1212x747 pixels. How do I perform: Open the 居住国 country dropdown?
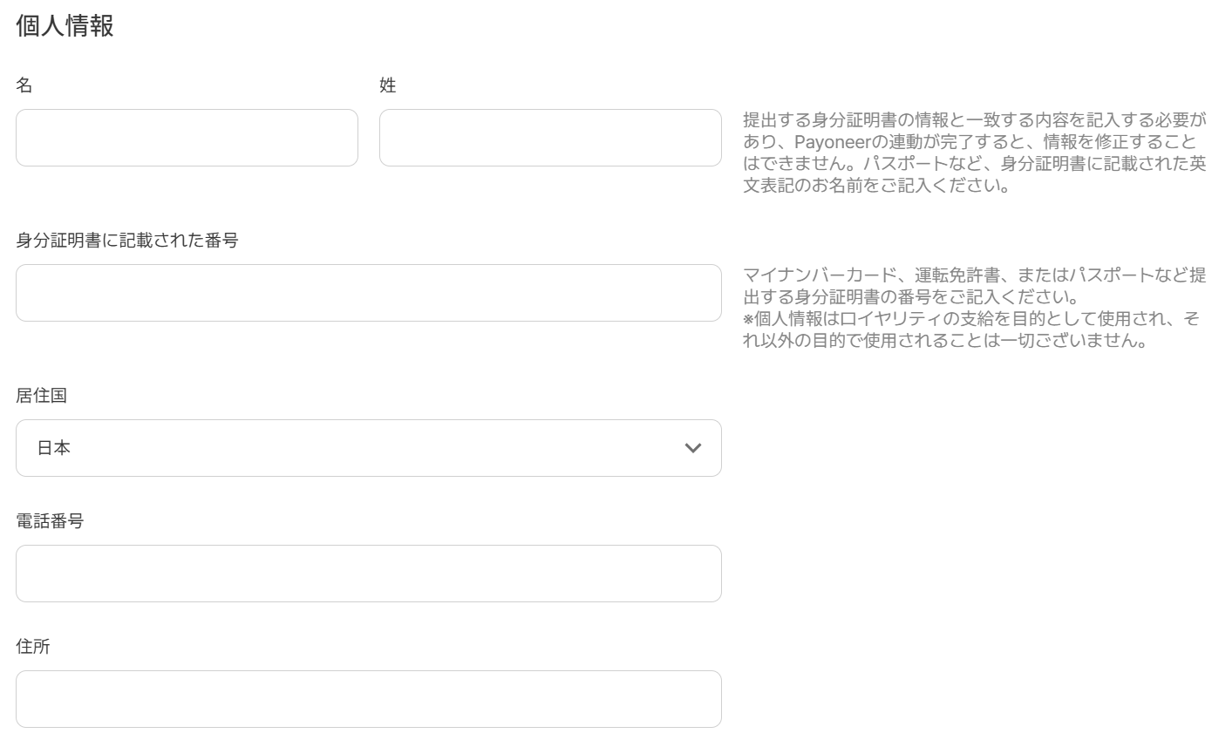(368, 448)
